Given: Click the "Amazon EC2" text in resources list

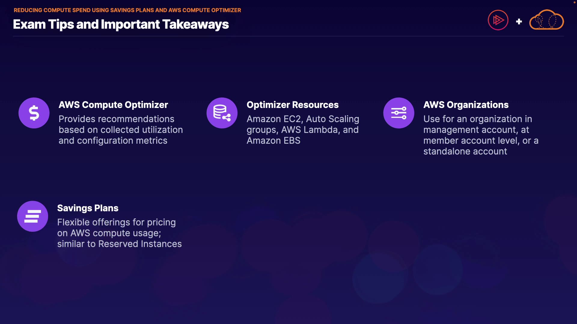Looking at the screenshot, I should click(274, 119).
